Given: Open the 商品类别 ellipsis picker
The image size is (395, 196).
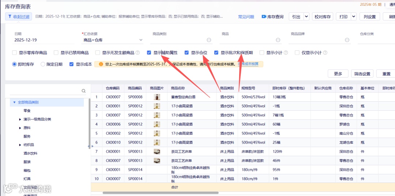Looking at the screenshot, I should point(209,40).
